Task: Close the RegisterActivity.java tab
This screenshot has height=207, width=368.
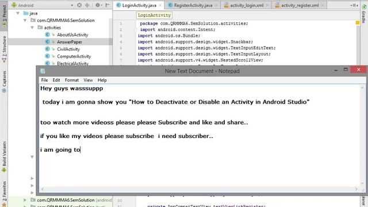Action: coord(216,5)
